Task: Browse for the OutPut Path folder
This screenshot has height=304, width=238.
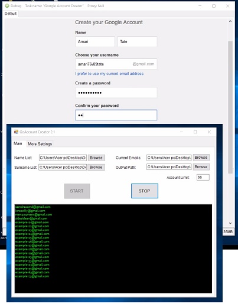Action: pyautogui.click(x=201, y=167)
